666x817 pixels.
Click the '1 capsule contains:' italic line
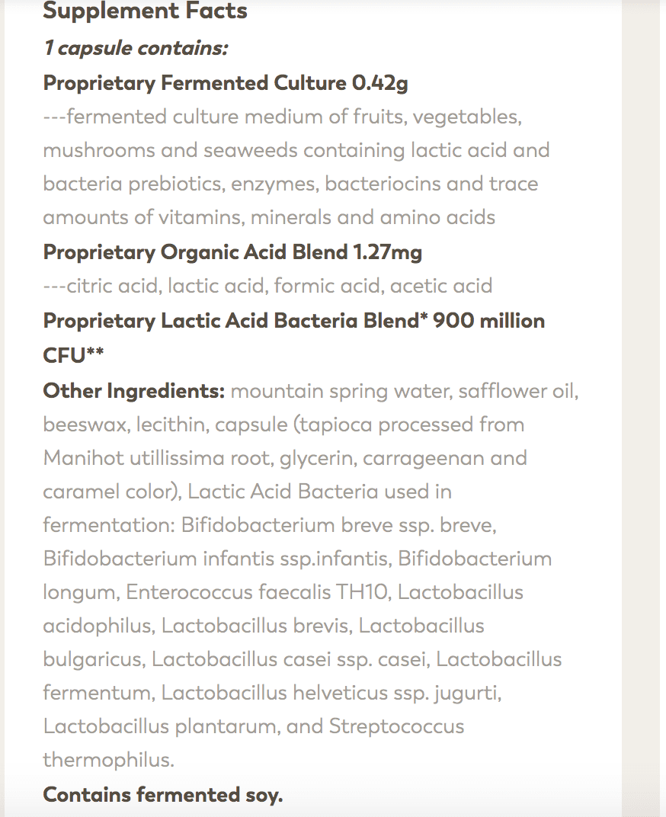coord(136,48)
